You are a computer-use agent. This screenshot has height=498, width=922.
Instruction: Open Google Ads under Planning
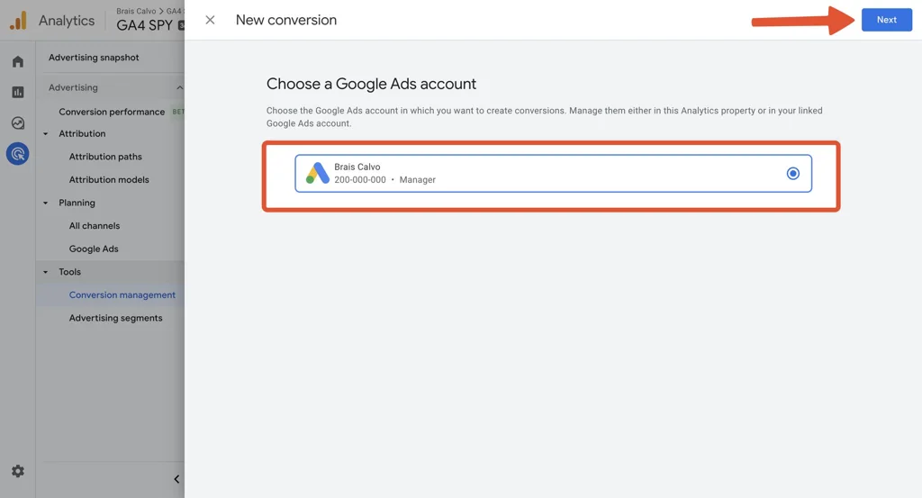tap(94, 249)
